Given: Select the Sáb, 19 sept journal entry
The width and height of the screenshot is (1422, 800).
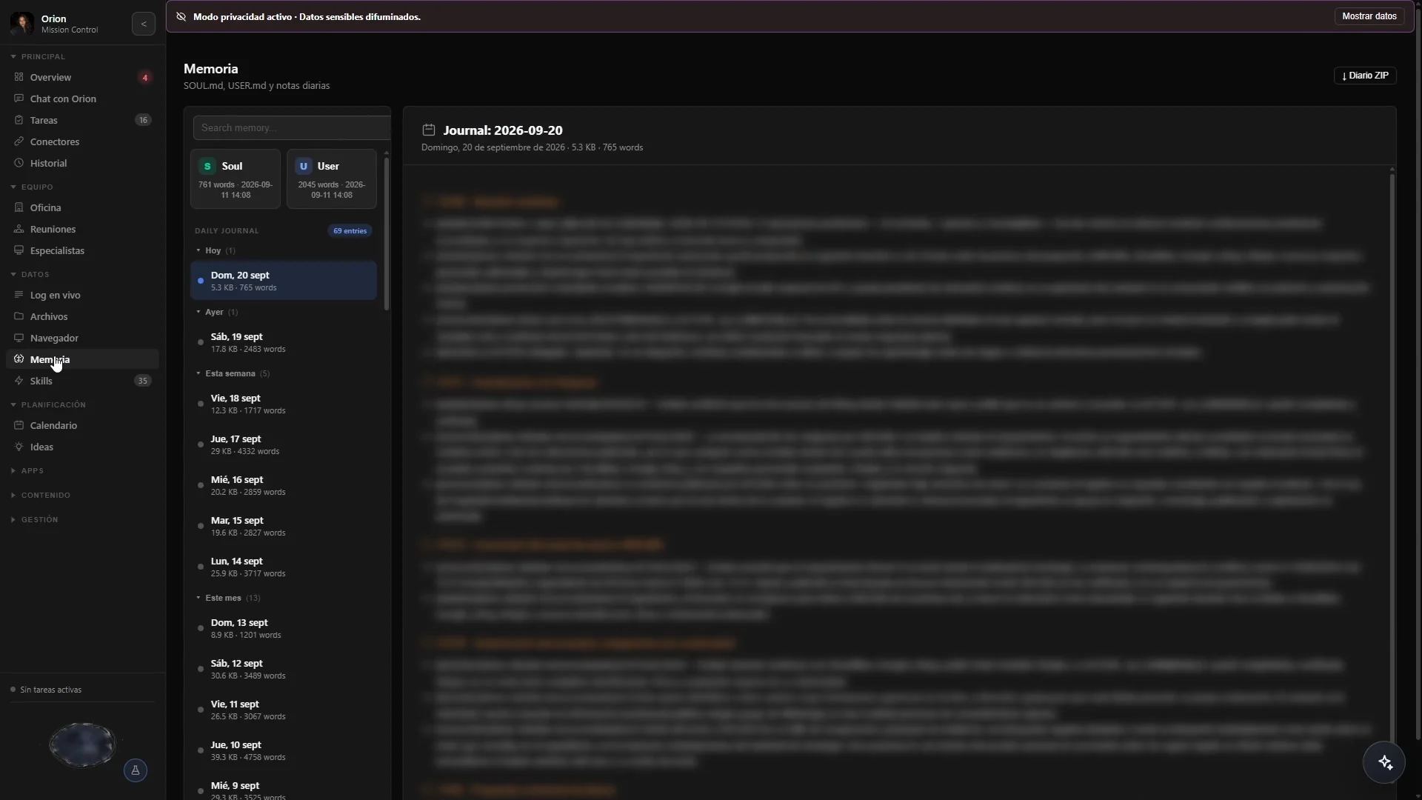Looking at the screenshot, I should coord(284,342).
